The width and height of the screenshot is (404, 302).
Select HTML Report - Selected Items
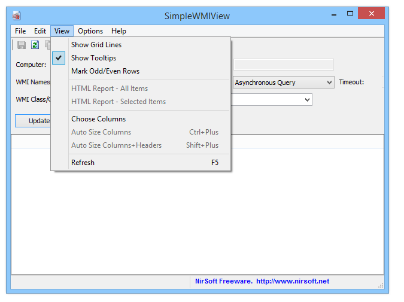click(x=141, y=102)
